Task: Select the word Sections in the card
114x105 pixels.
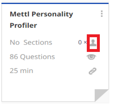Action: 38,42
